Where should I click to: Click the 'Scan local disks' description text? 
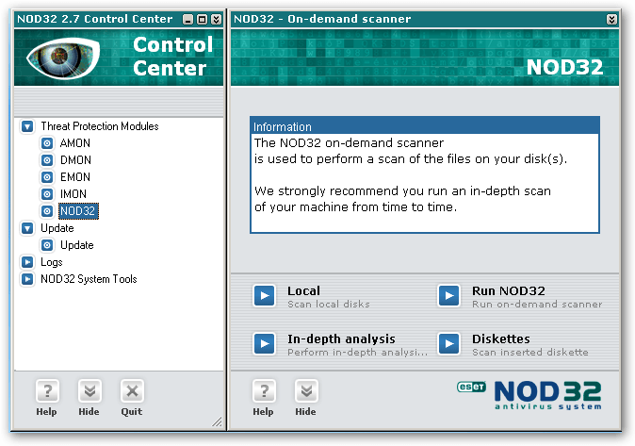pyautogui.click(x=329, y=304)
